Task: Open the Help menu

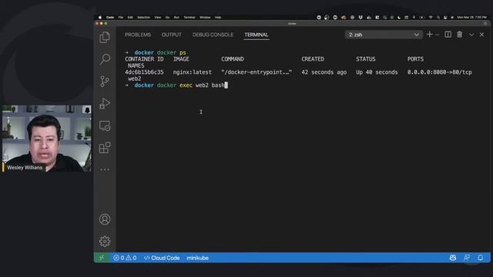Action: [218, 17]
